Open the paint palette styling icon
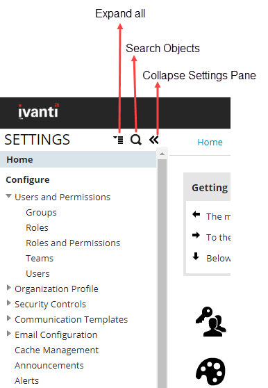Image resolution: width=268 pixels, height=388 pixels. pos(210,371)
